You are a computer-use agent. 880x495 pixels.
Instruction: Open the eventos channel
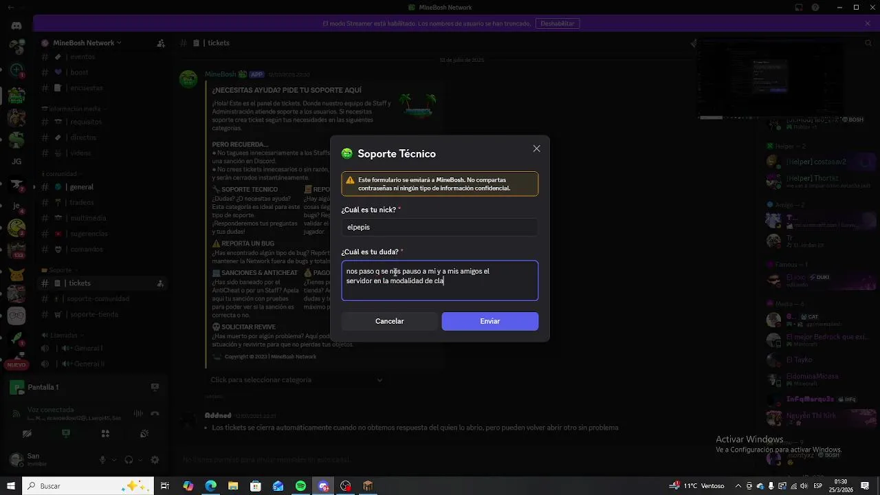tap(103, 56)
